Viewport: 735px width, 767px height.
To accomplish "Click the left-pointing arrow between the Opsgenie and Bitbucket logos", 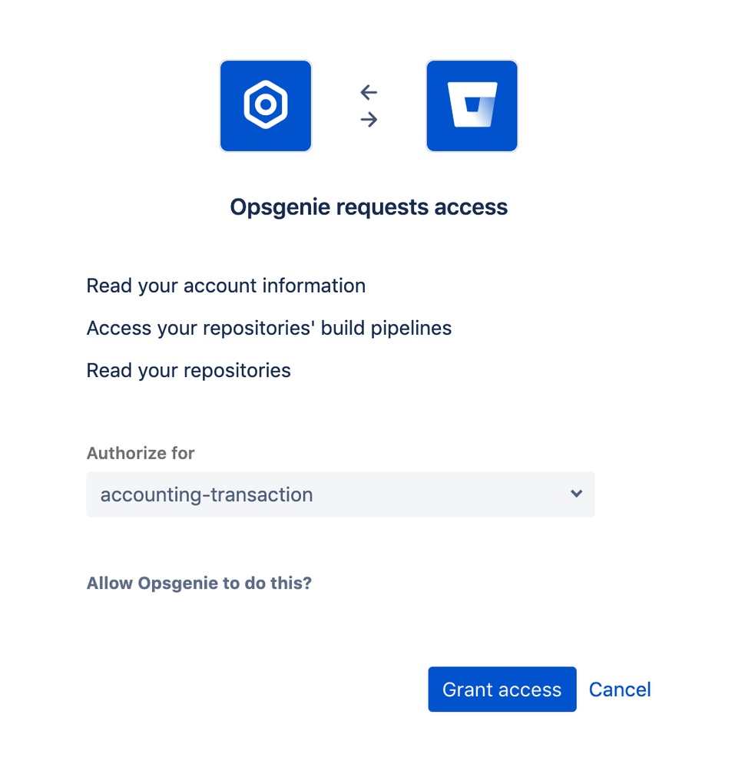I will tap(369, 92).
